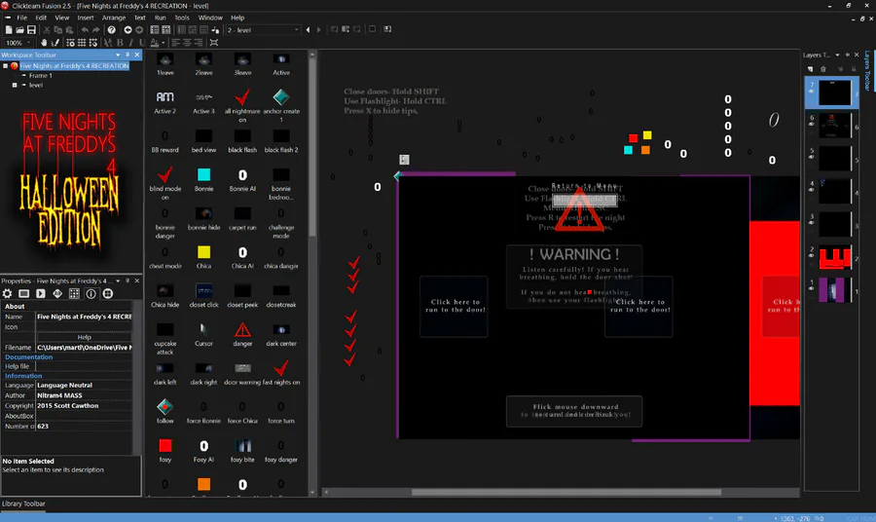Click the Open file folder icon
The image size is (876, 522).
click(x=19, y=30)
